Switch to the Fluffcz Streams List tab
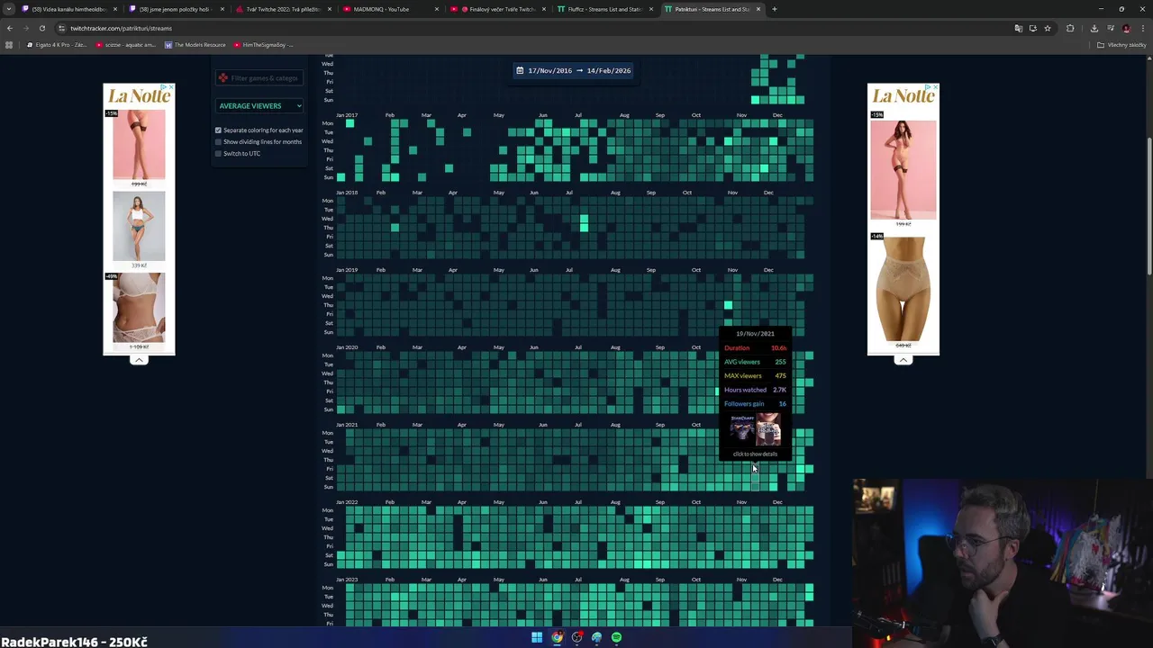This screenshot has height=648, width=1153. click(x=604, y=9)
